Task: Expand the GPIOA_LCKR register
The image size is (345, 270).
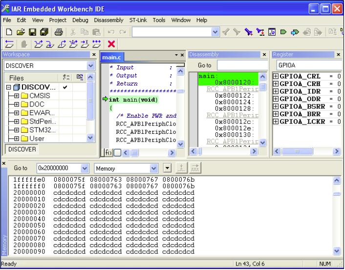Action: (x=276, y=122)
